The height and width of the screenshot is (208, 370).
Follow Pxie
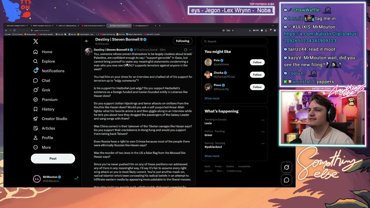(x=257, y=62)
